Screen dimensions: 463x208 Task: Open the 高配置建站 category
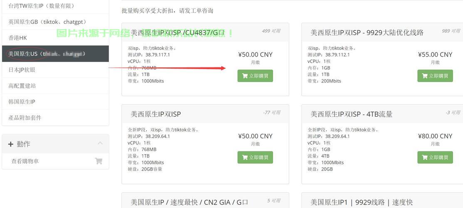click(x=55, y=86)
